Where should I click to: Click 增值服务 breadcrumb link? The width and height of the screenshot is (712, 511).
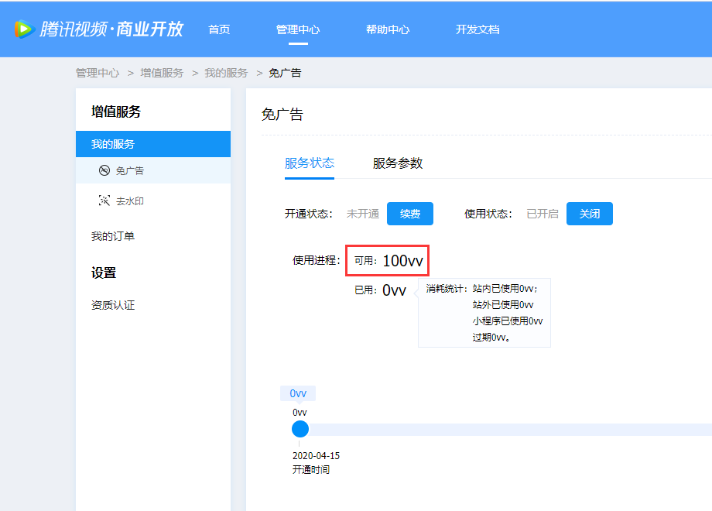pyautogui.click(x=162, y=73)
